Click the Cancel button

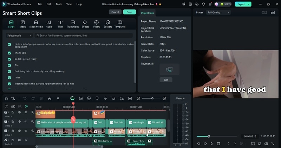click(115, 12)
